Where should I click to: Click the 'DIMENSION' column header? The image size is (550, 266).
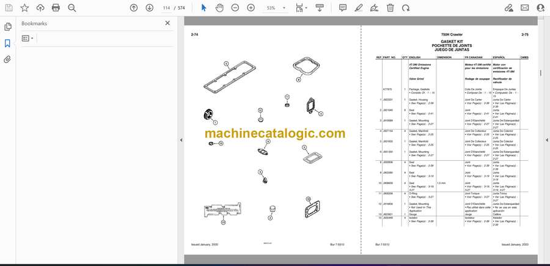pyautogui.click(x=444, y=57)
